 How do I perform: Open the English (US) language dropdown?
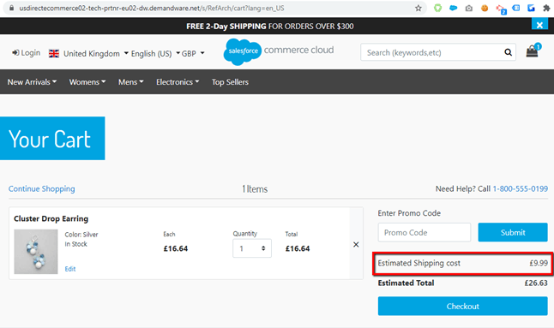(155, 54)
